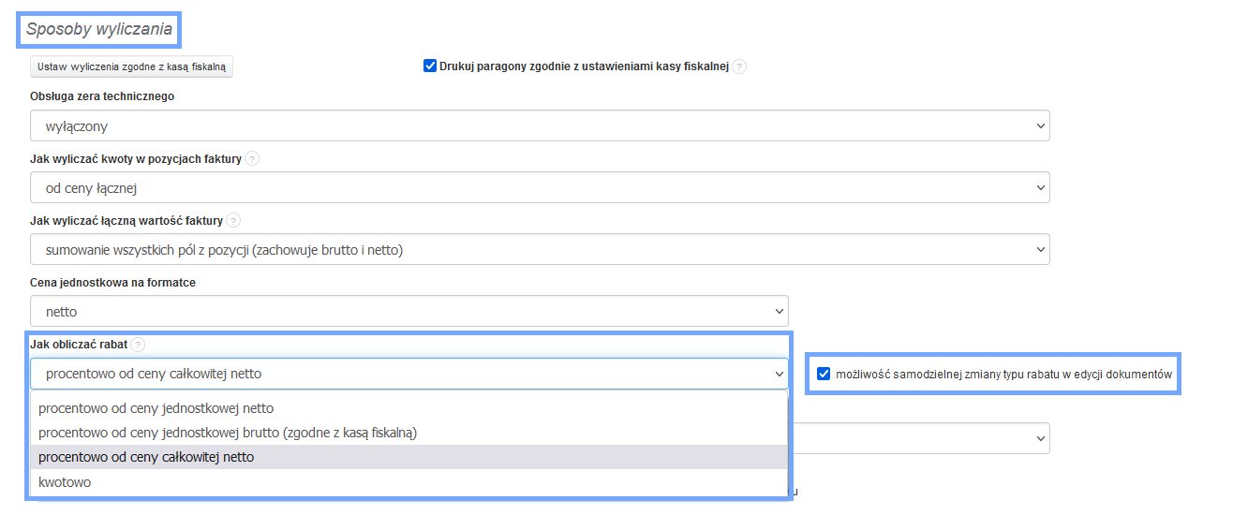The image size is (1233, 530).
Task: Choose procentowo od ceny jednostkowej netto option
Action: point(409,408)
